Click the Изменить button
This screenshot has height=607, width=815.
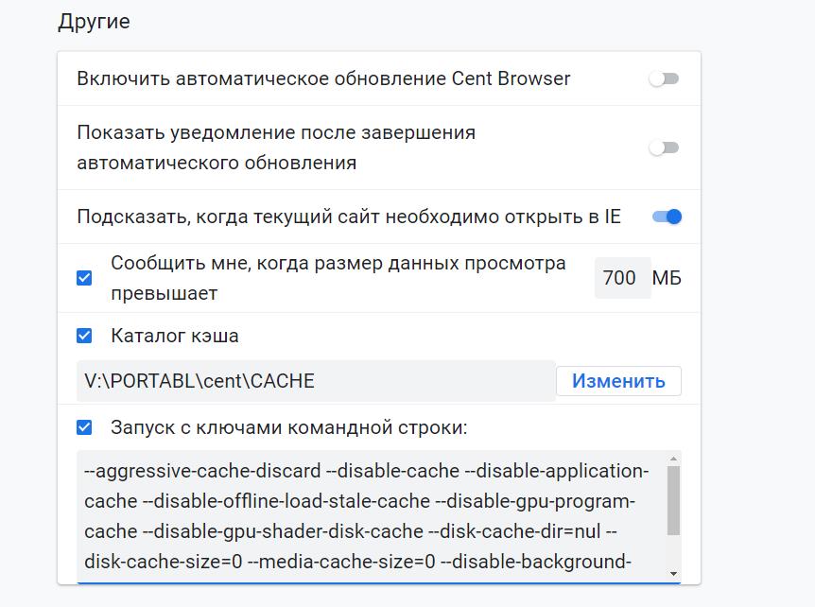pos(618,381)
